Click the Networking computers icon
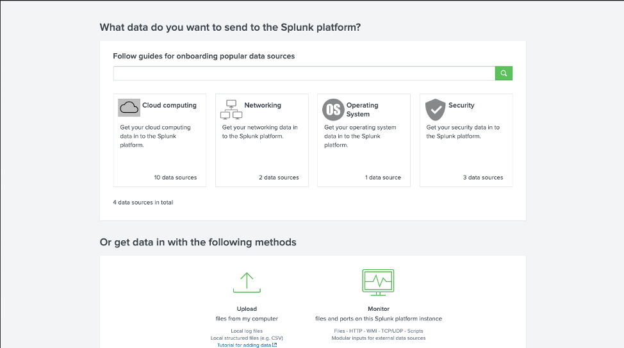This screenshot has width=624, height=348. 231,110
